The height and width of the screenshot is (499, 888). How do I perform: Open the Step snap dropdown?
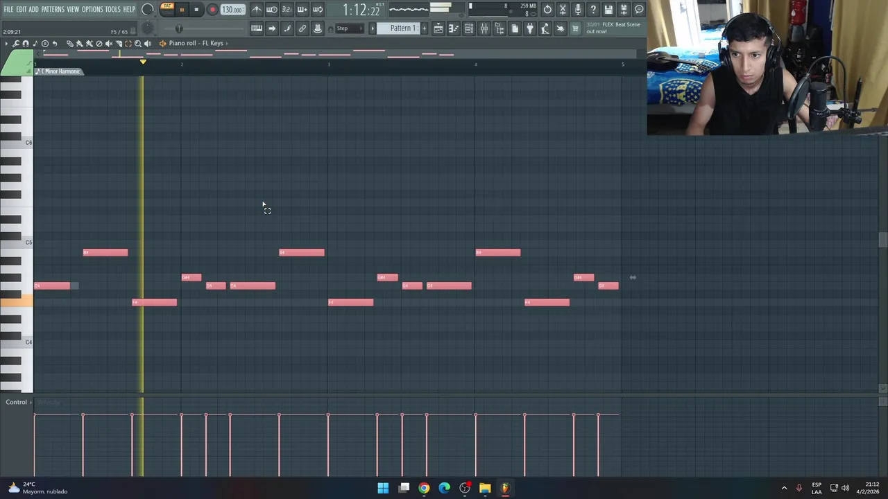click(351, 28)
